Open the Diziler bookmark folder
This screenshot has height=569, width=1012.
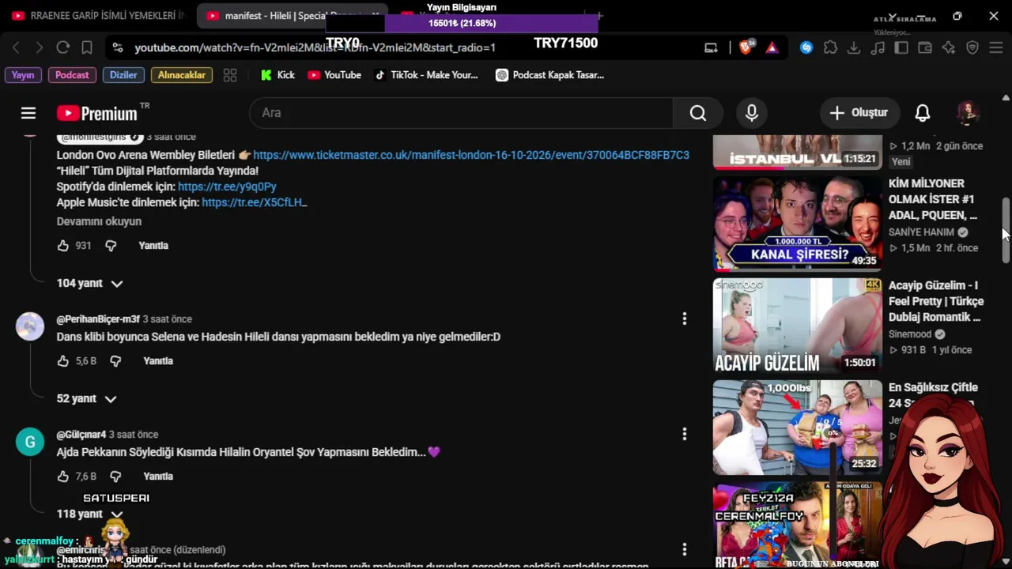pos(123,75)
